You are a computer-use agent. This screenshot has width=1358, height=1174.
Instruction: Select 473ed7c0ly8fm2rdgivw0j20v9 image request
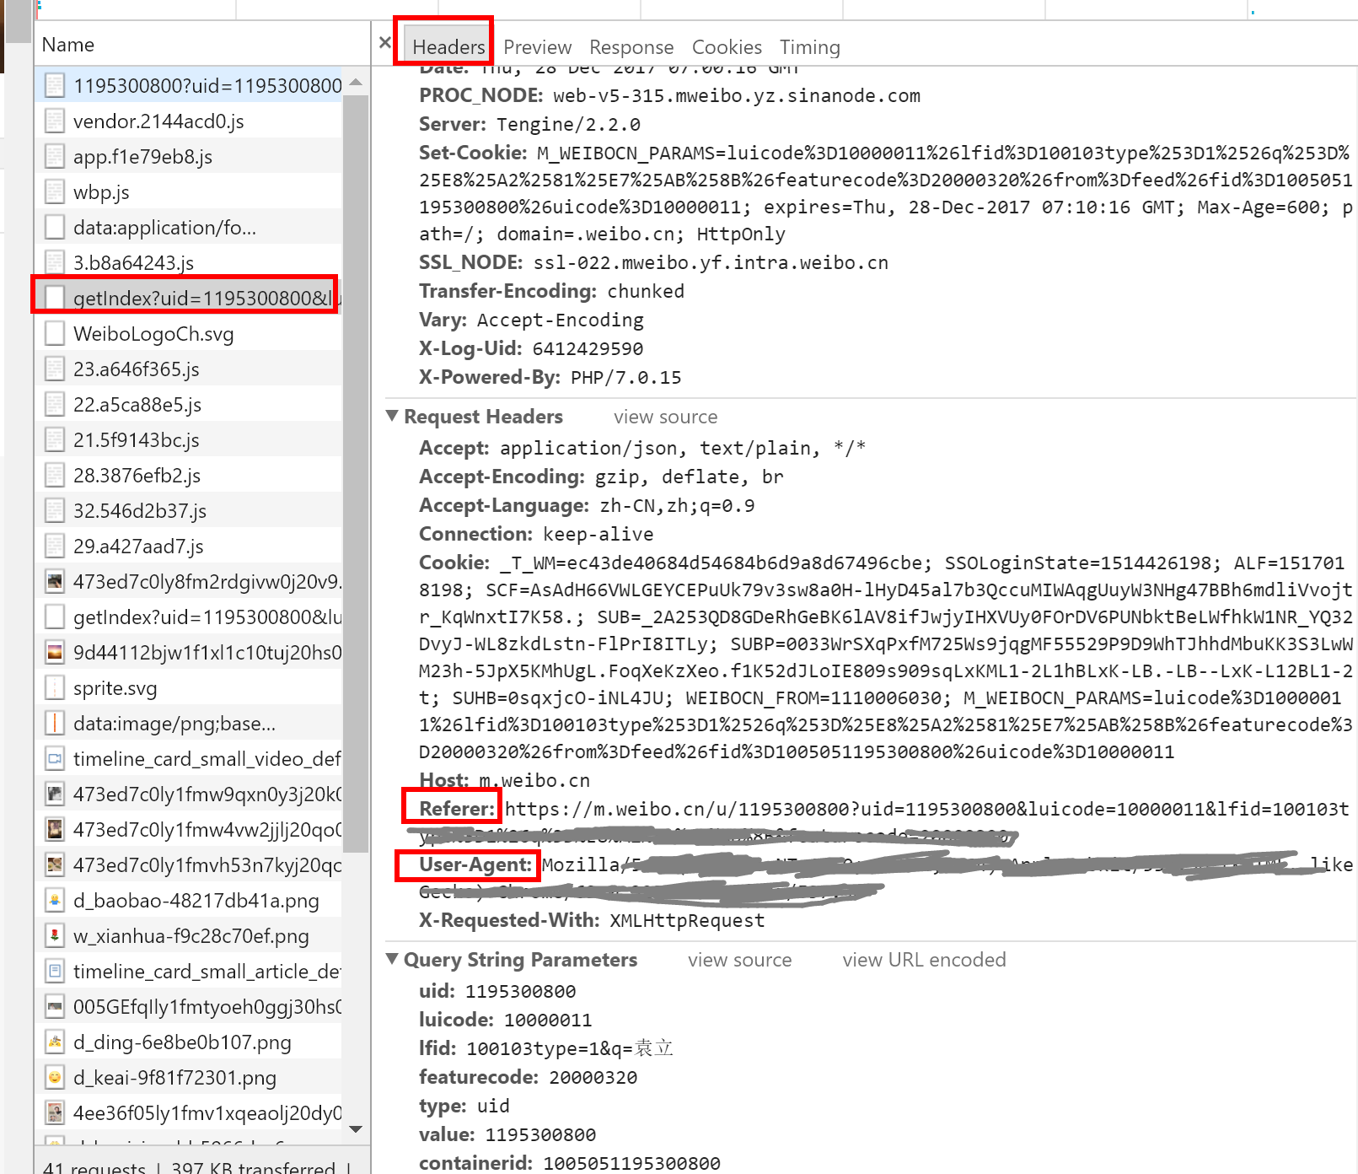click(x=189, y=582)
